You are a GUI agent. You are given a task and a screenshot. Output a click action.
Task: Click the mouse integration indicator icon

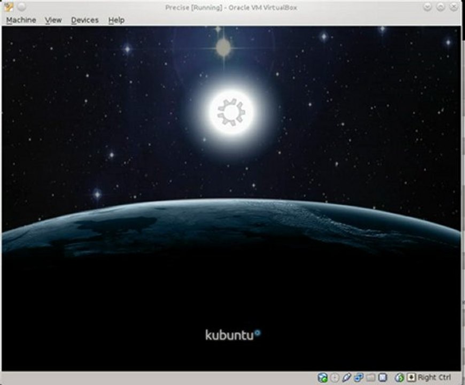[399, 378]
